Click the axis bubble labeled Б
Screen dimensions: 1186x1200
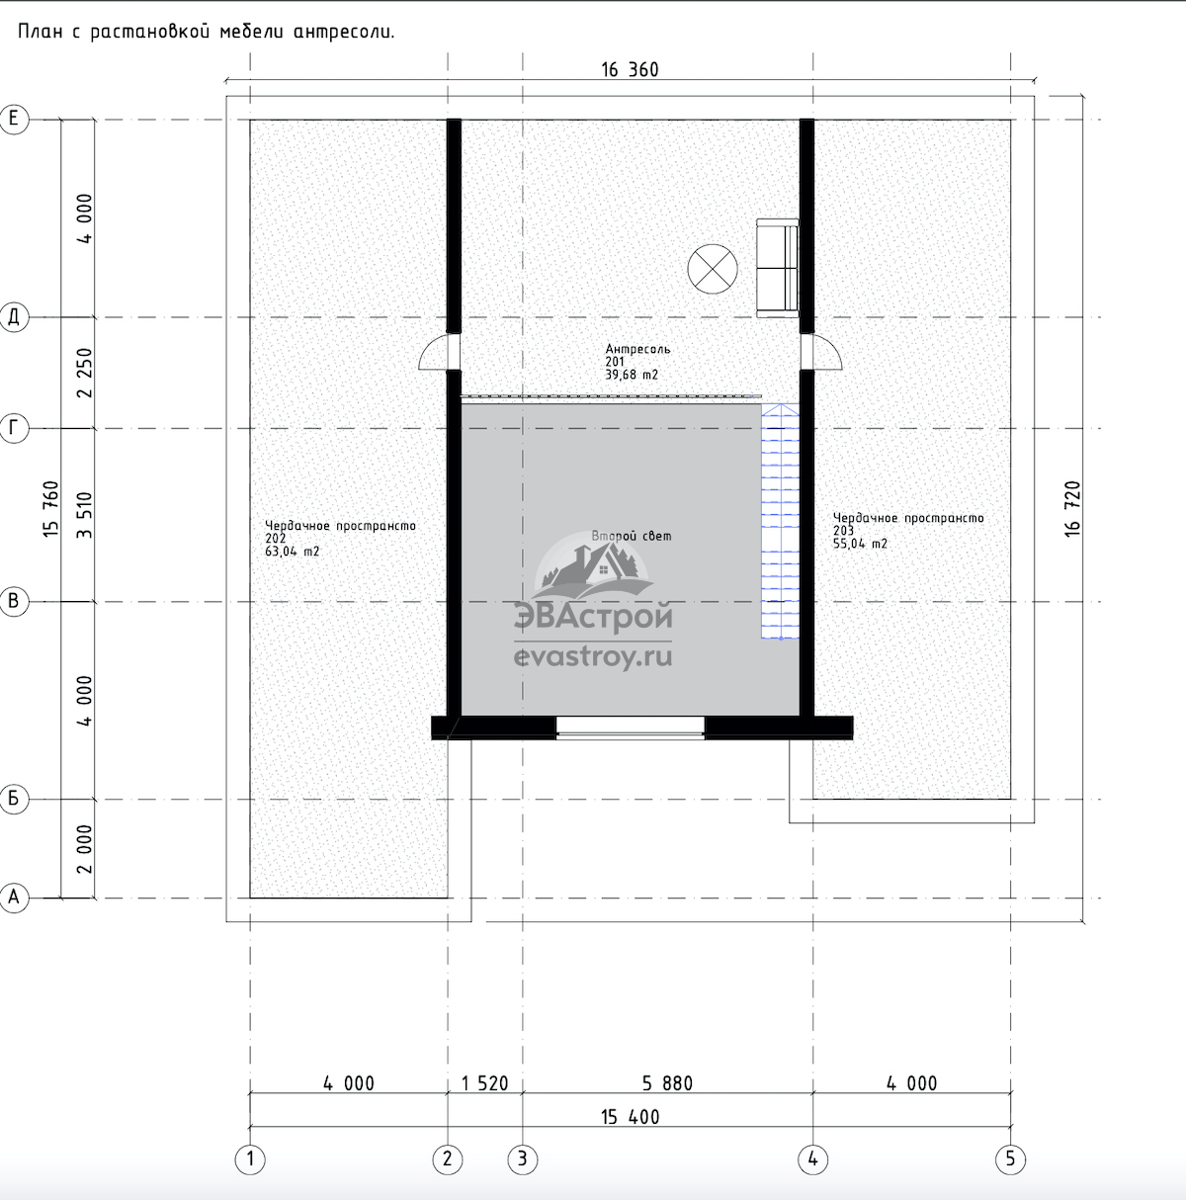(x=14, y=799)
